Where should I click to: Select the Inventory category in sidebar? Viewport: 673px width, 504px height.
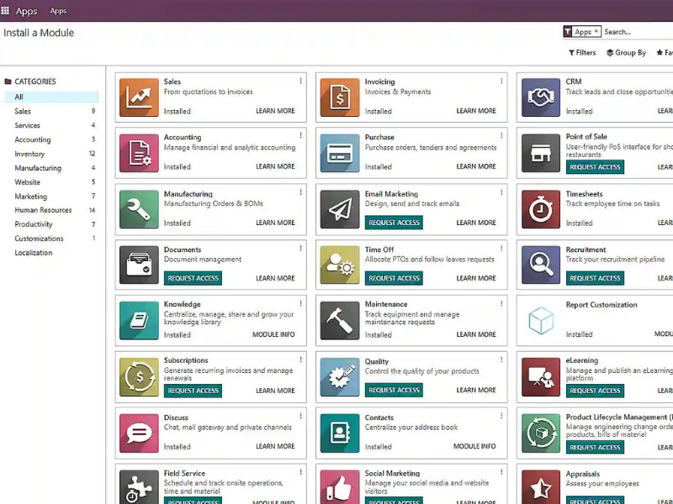pyautogui.click(x=29, y=154)
